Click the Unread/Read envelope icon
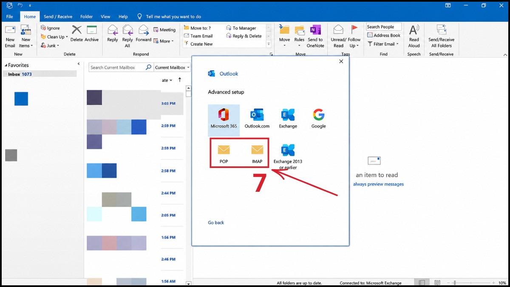510x287 pixels. click(x=338, y=30)
